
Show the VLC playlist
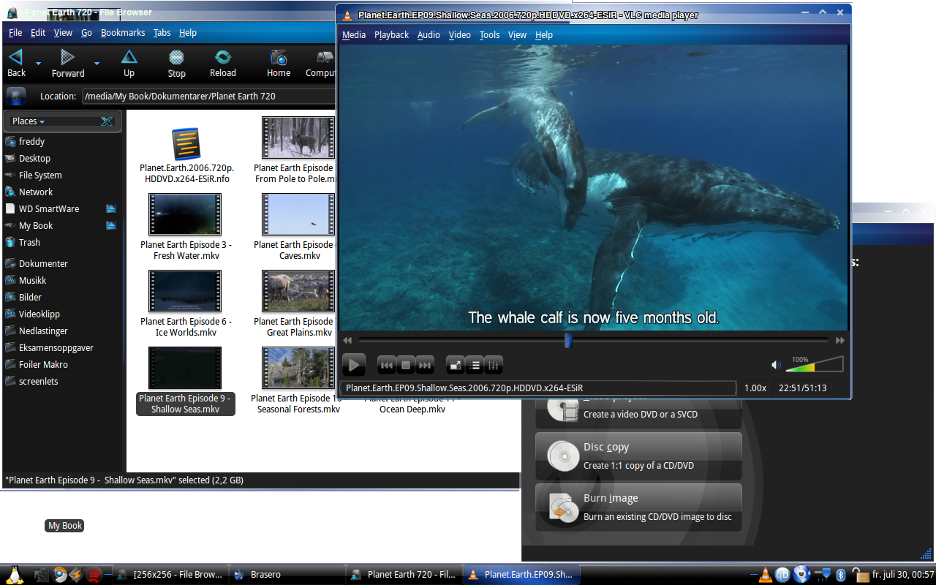point(475,364)
